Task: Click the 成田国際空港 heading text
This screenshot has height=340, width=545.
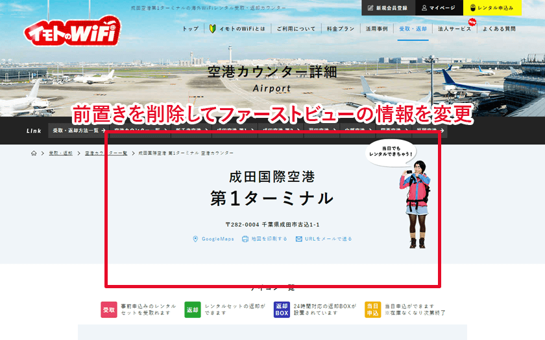Action: point(272,177)
